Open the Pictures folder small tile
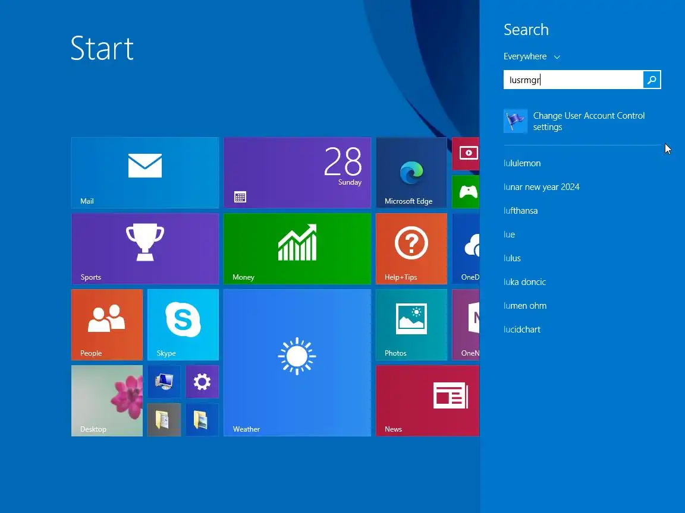The height and width of the screenshot is (513, 685). point(202,420)
